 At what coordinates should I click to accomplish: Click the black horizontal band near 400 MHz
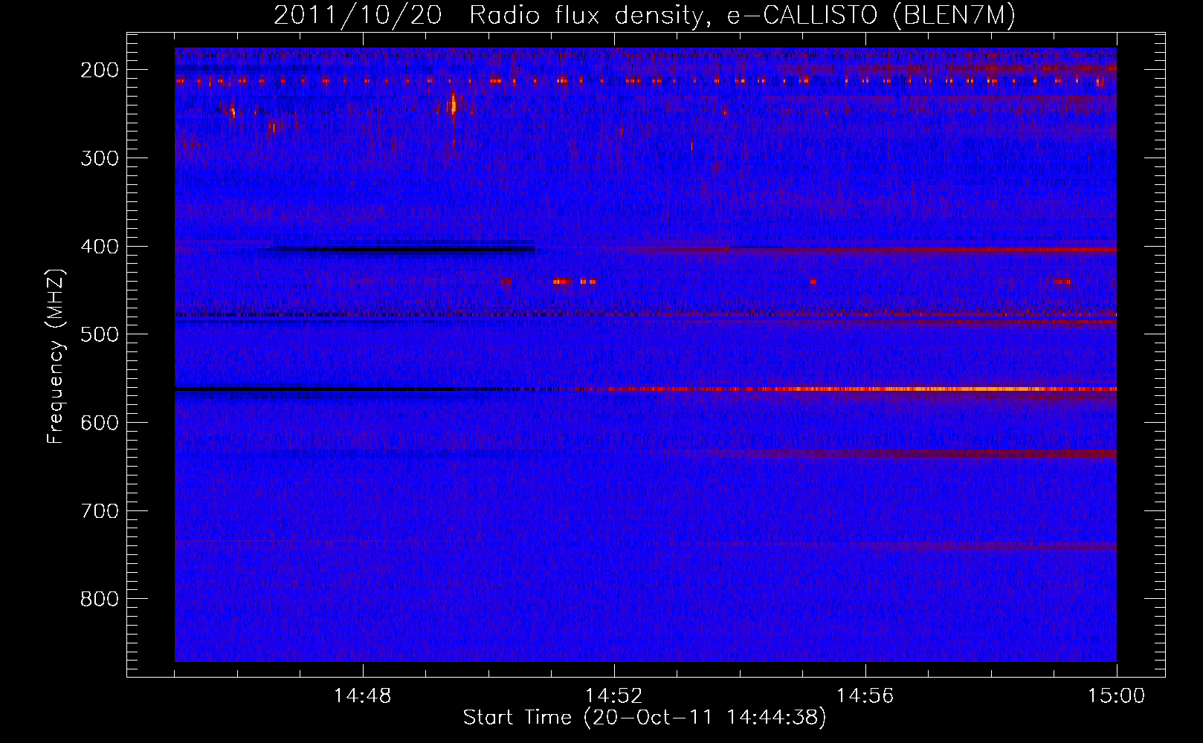click(401, 249)
